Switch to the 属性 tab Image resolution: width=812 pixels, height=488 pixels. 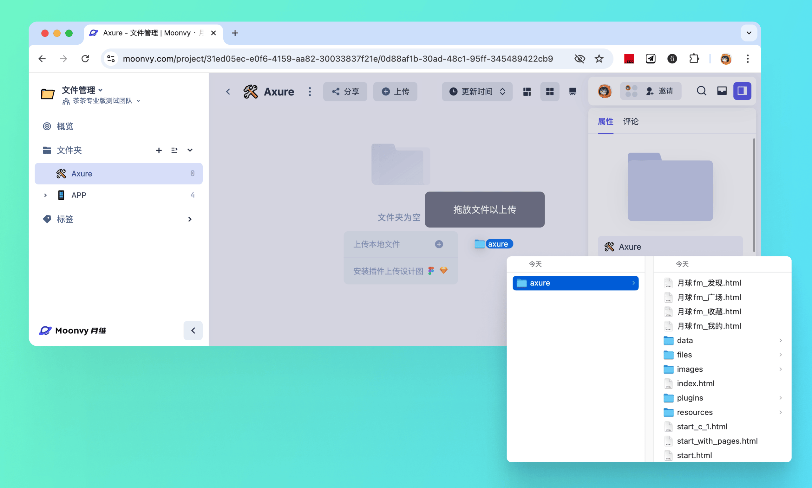click(605, 122)
